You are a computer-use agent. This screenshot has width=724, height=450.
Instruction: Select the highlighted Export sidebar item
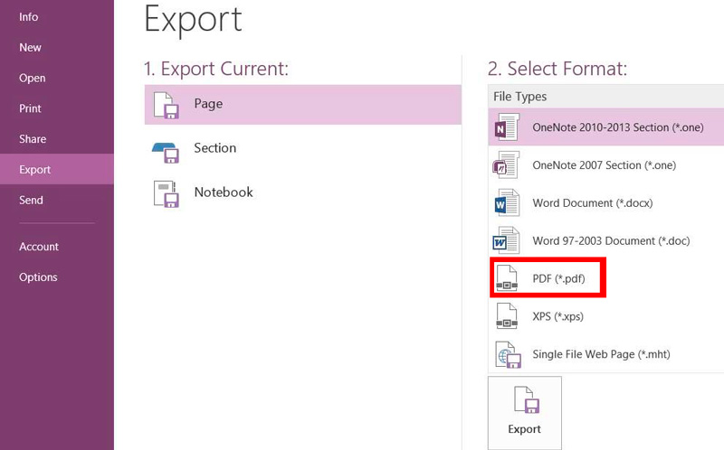[x=35, y=170]
